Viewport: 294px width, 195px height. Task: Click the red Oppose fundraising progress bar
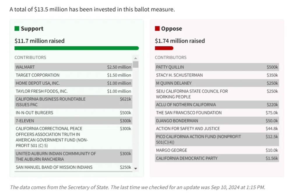click(x=164, y=48)
